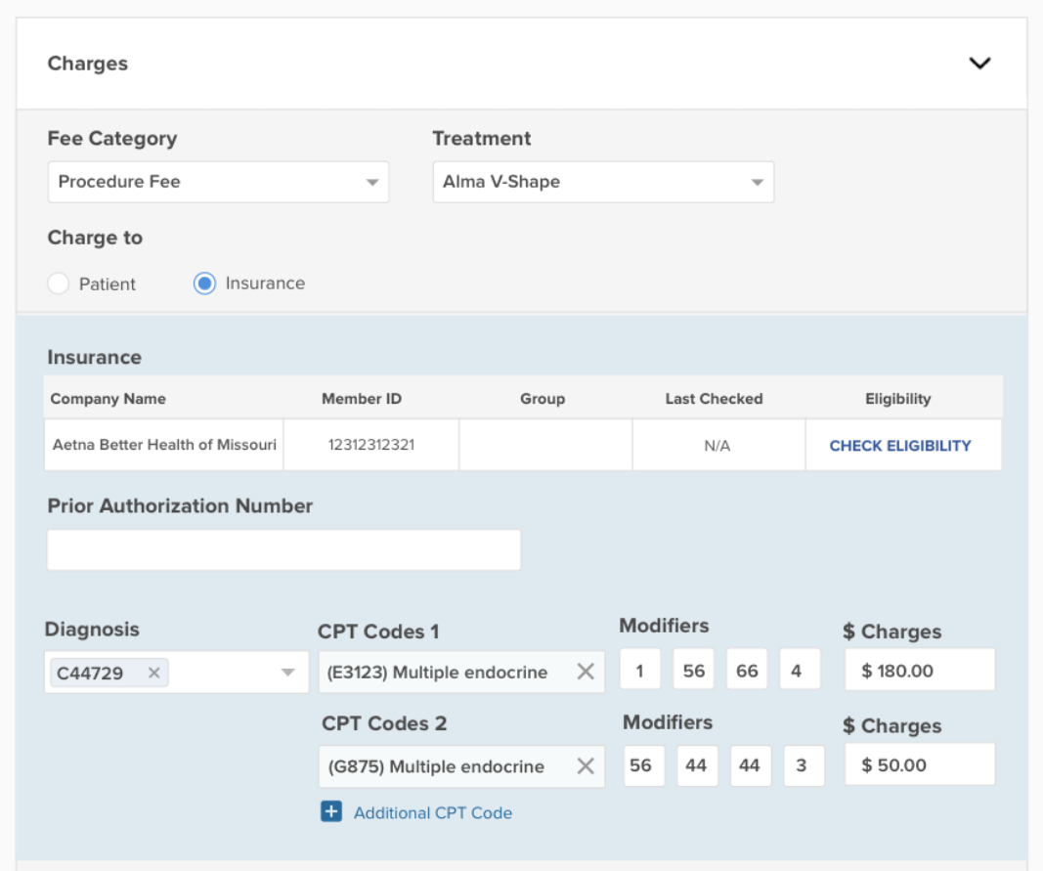
Task: Select the Patient radio button
Action: point(59,283)
